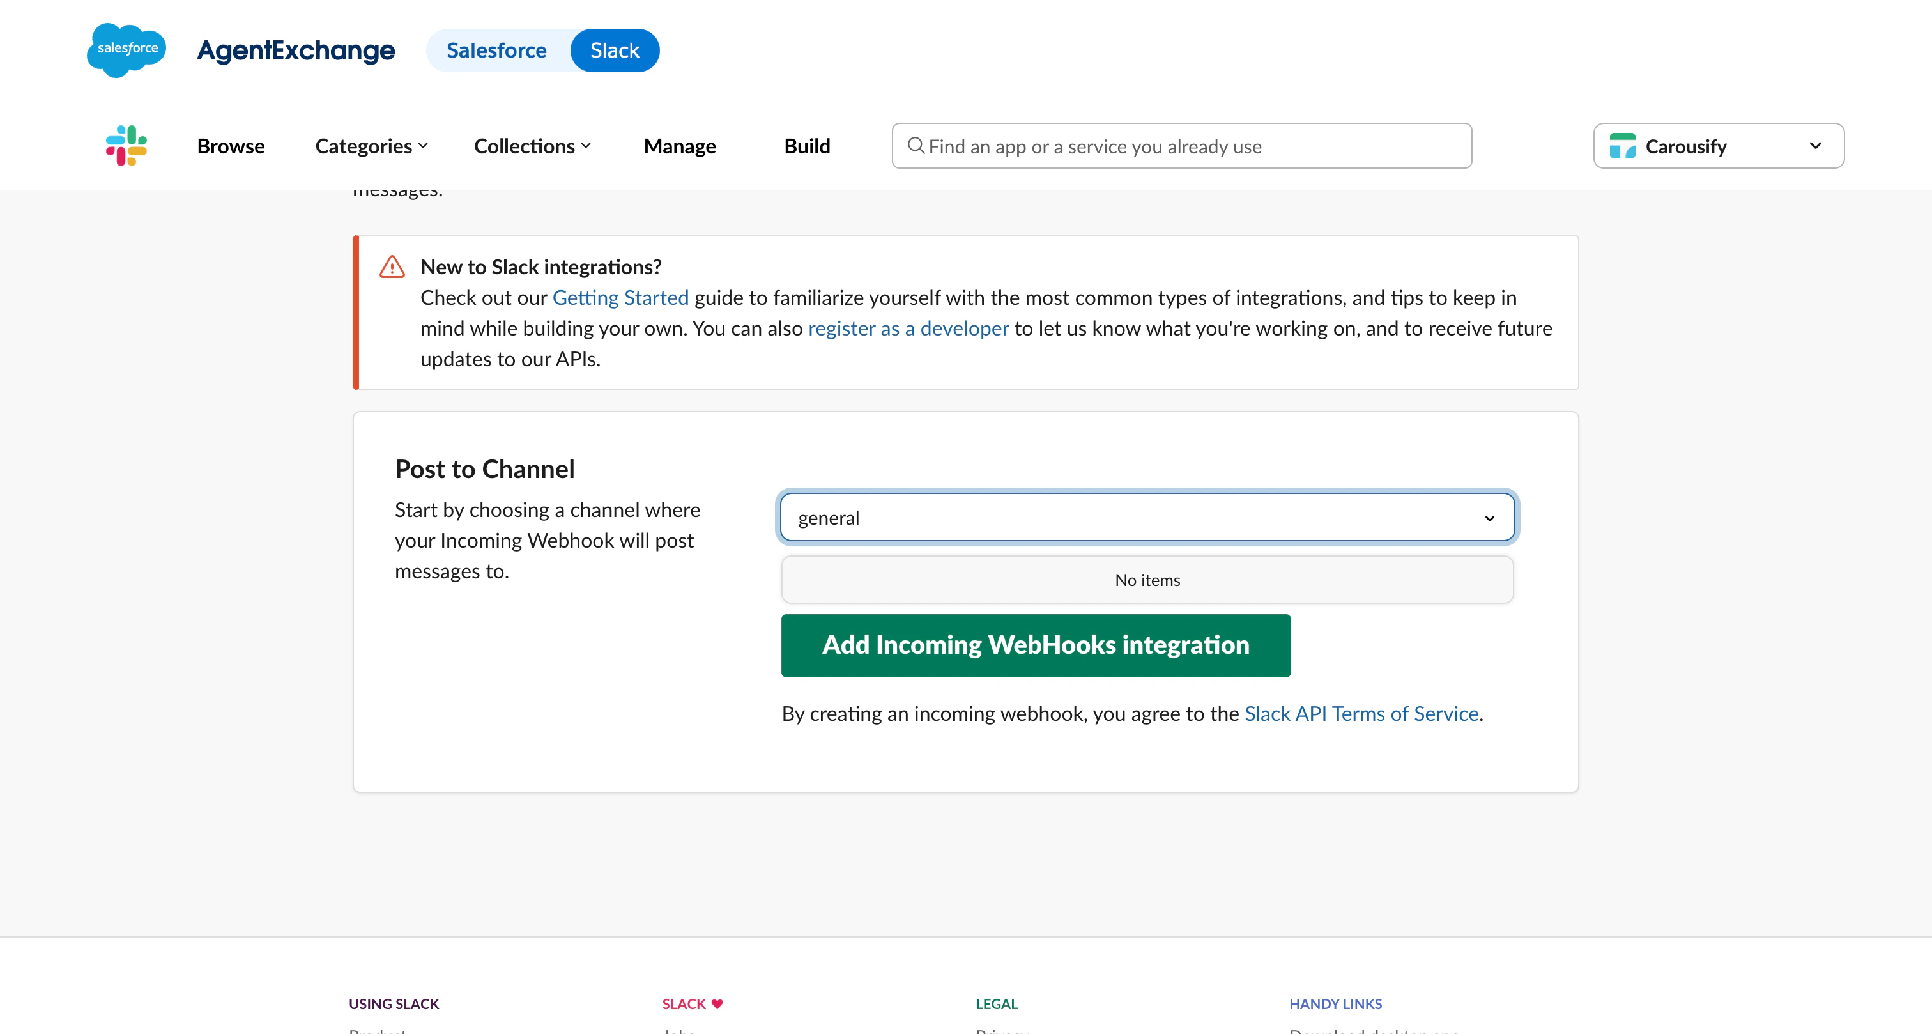Click the Carousify workspace icon
1932x1034 pixels.
[x=1622, y=146]
